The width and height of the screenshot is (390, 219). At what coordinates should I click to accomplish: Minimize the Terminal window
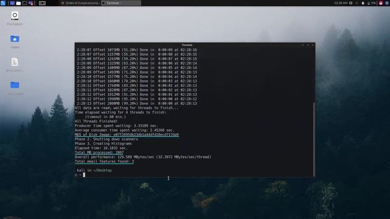[x=303, y=45]
